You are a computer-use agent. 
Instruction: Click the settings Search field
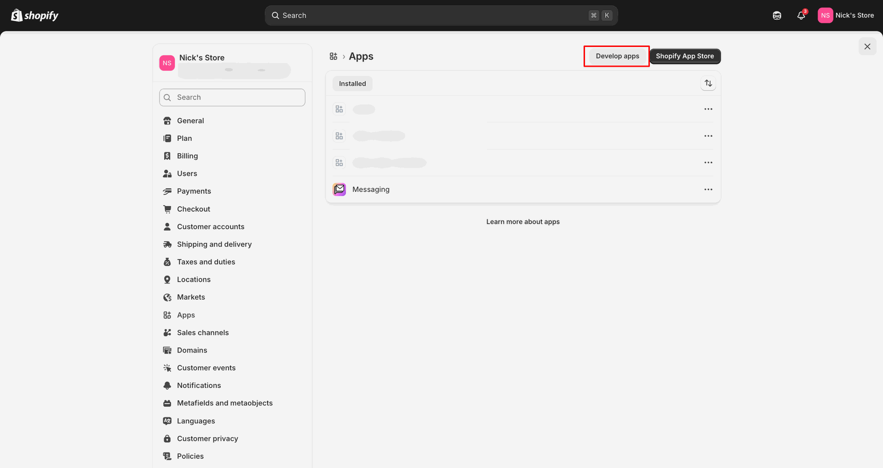tap(232, 97)
